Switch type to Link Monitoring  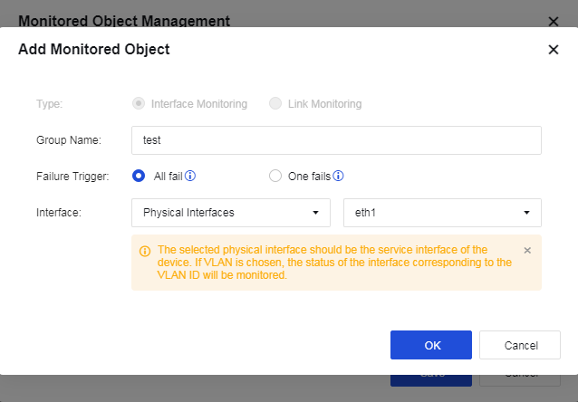click(x=275, y=104)
